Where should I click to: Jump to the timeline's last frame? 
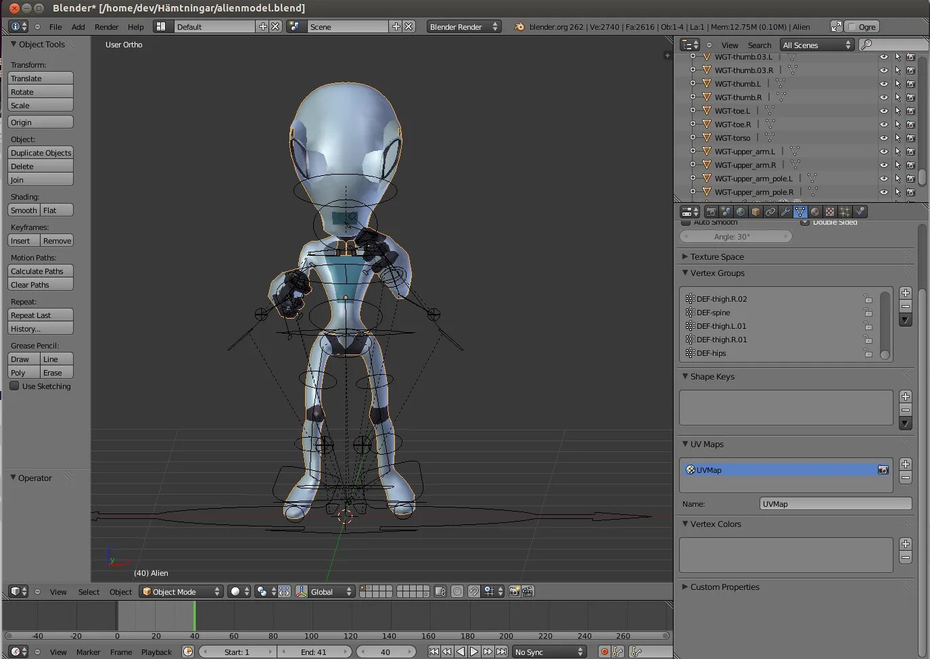(501, 652)
